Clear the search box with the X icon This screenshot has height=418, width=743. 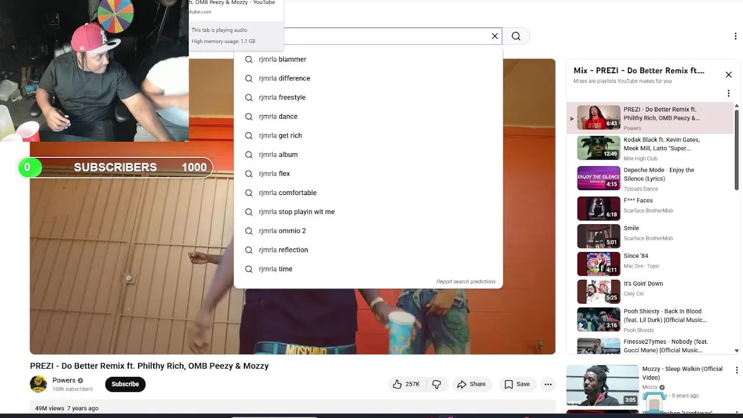[x=495, y=36]
